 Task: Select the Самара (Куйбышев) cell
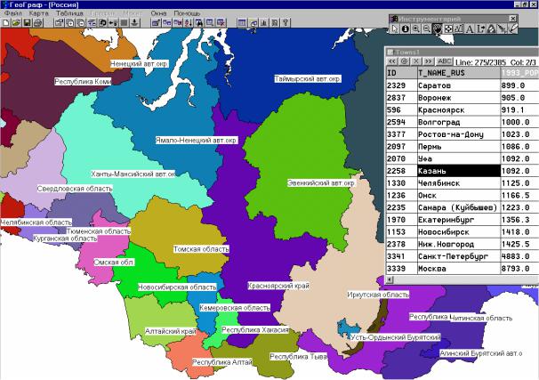click(x=459, y=207)
